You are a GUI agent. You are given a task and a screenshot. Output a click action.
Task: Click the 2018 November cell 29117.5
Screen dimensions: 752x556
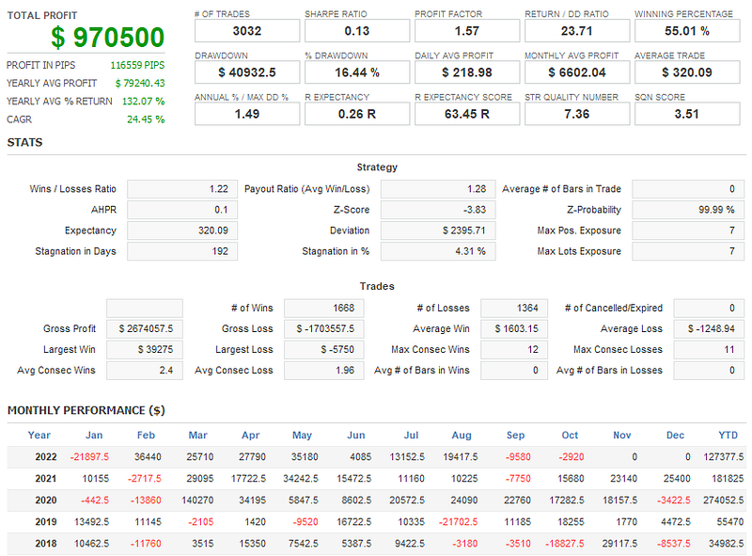[x=620, y=544]
